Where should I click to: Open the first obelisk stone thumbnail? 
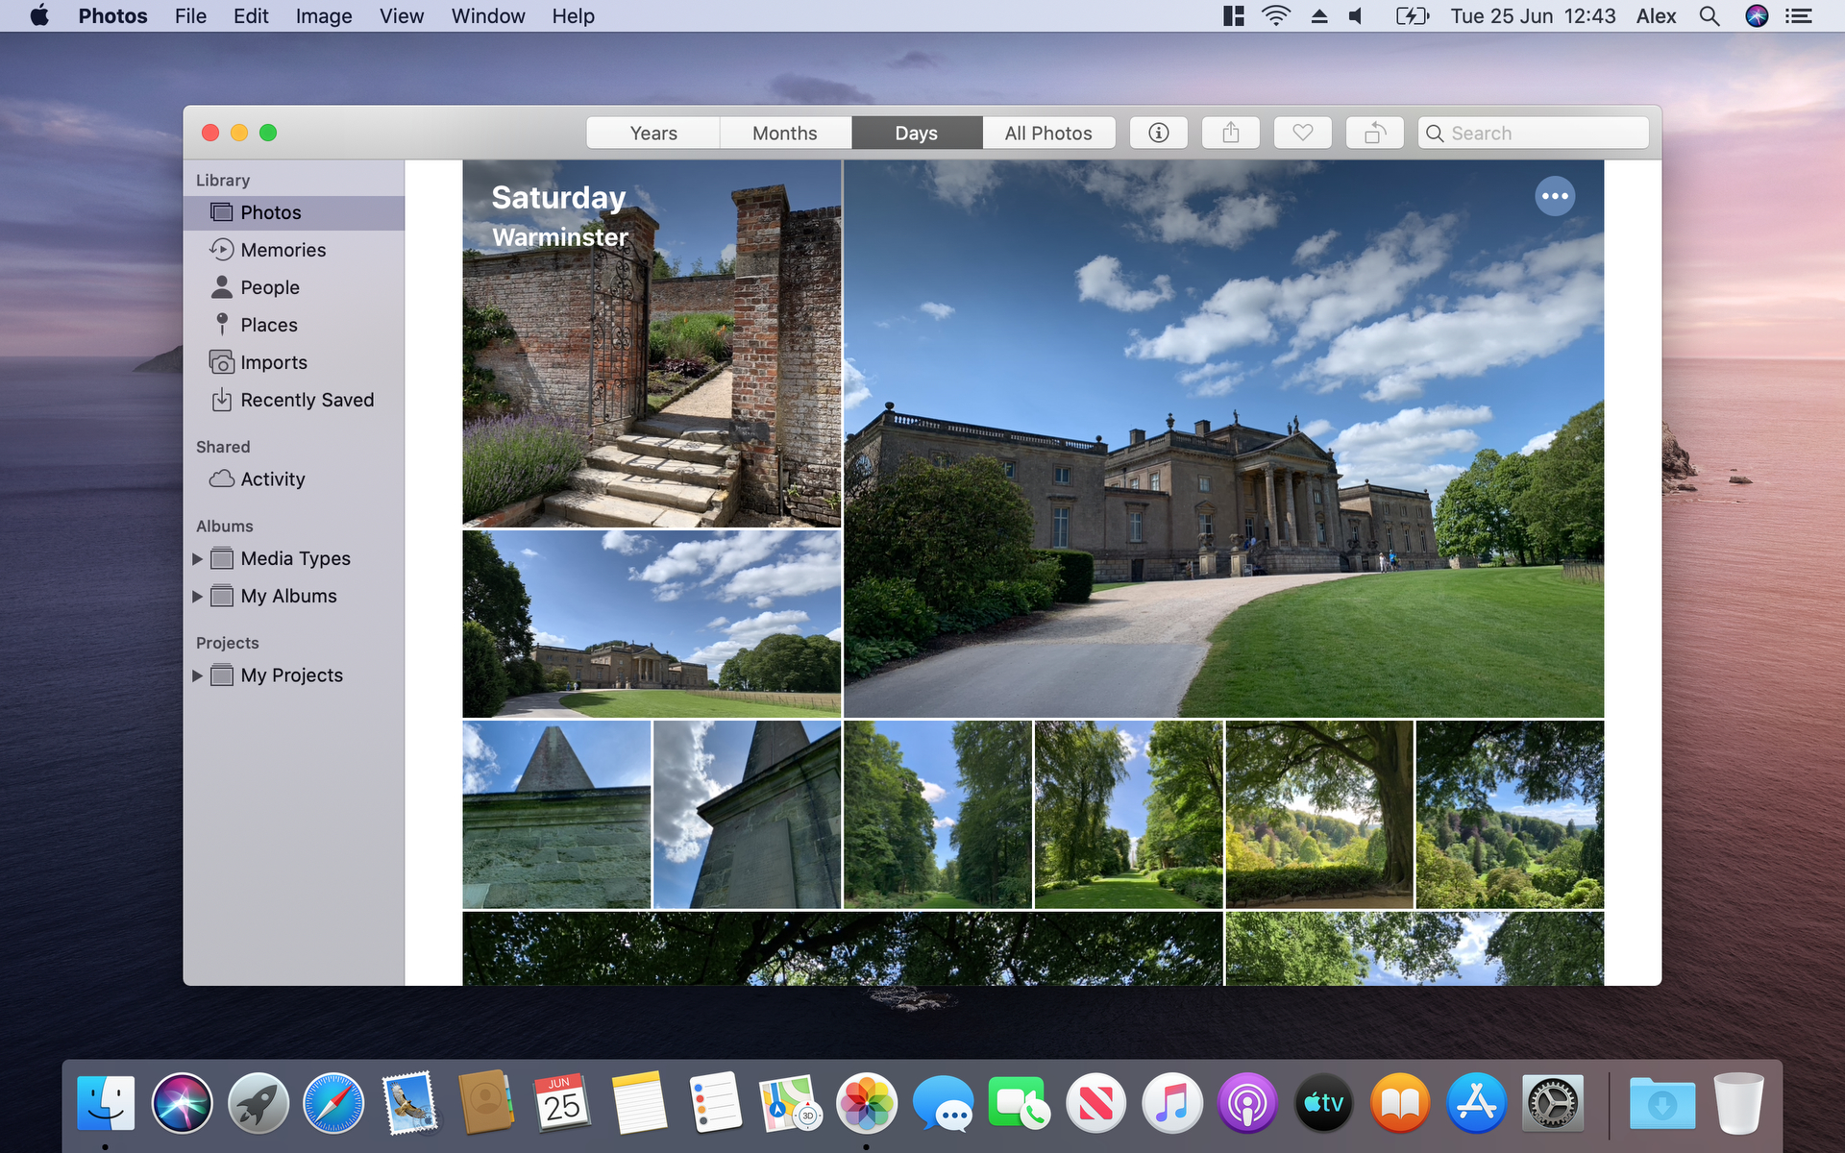tap(556, 815)
